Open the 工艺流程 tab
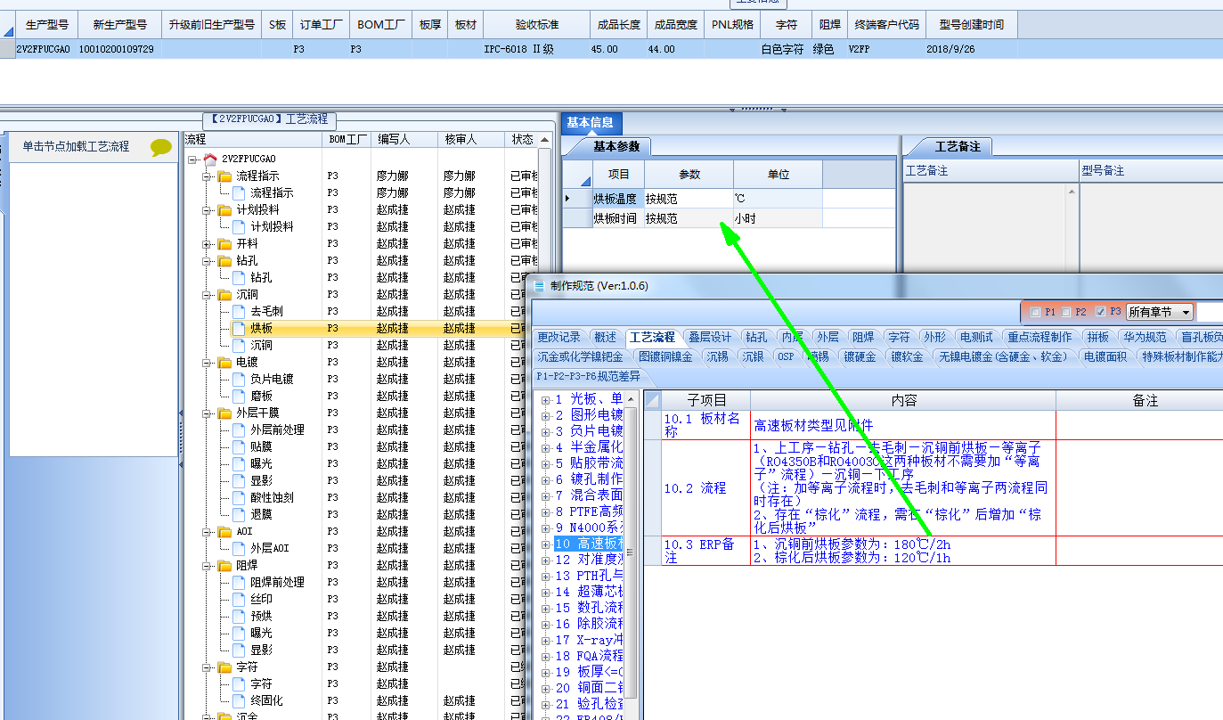This screenshot has width=1223, height=720. [652, 337]
